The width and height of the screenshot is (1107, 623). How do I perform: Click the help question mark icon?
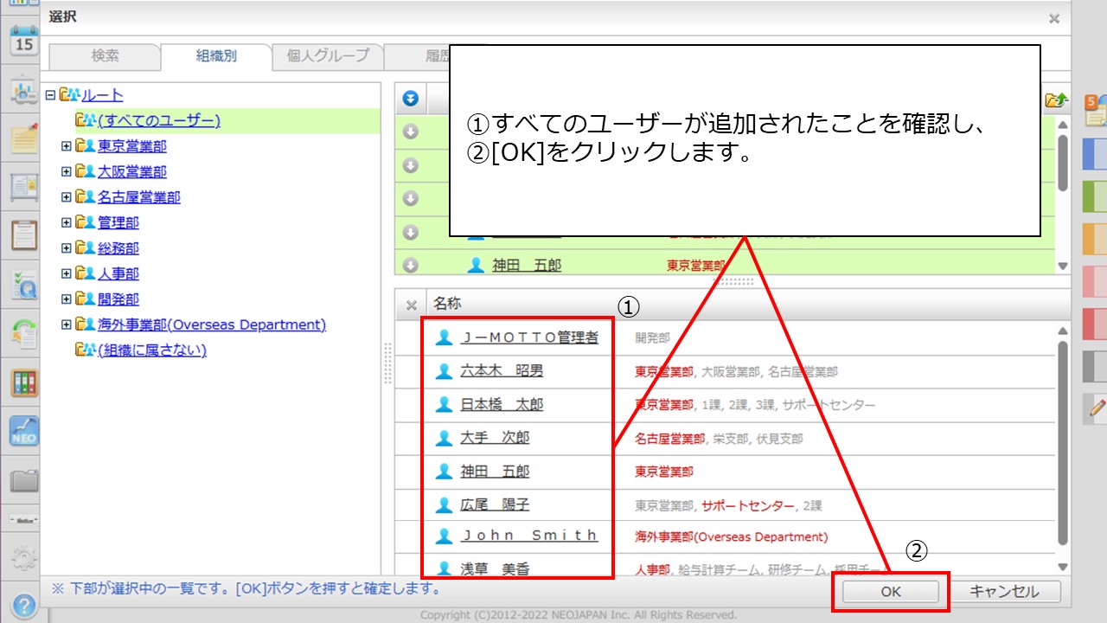pyautogui.click(x=23, y=604)
